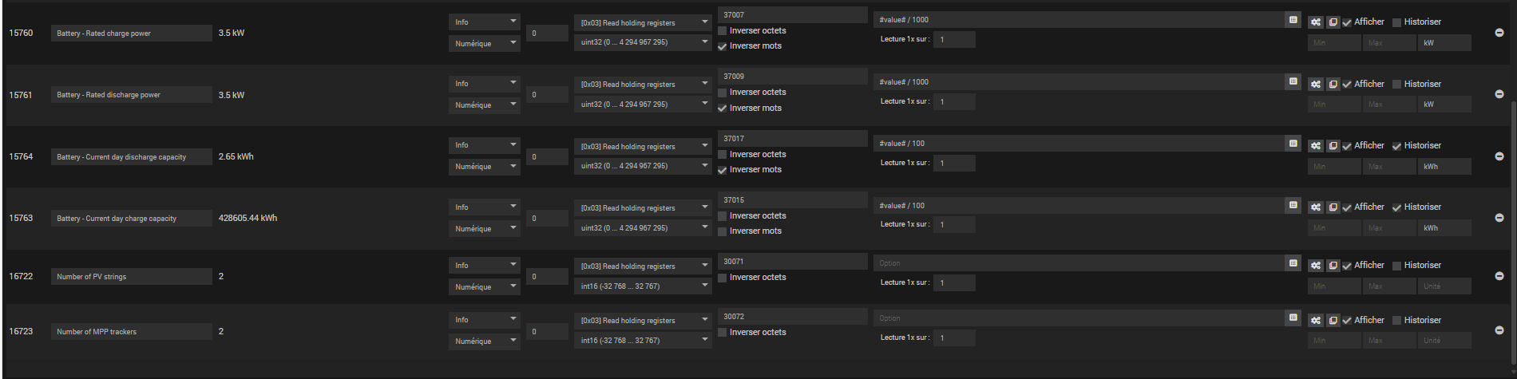Enable Inverser mots for register 37015
1517x379 pixels.
(723, 231)
